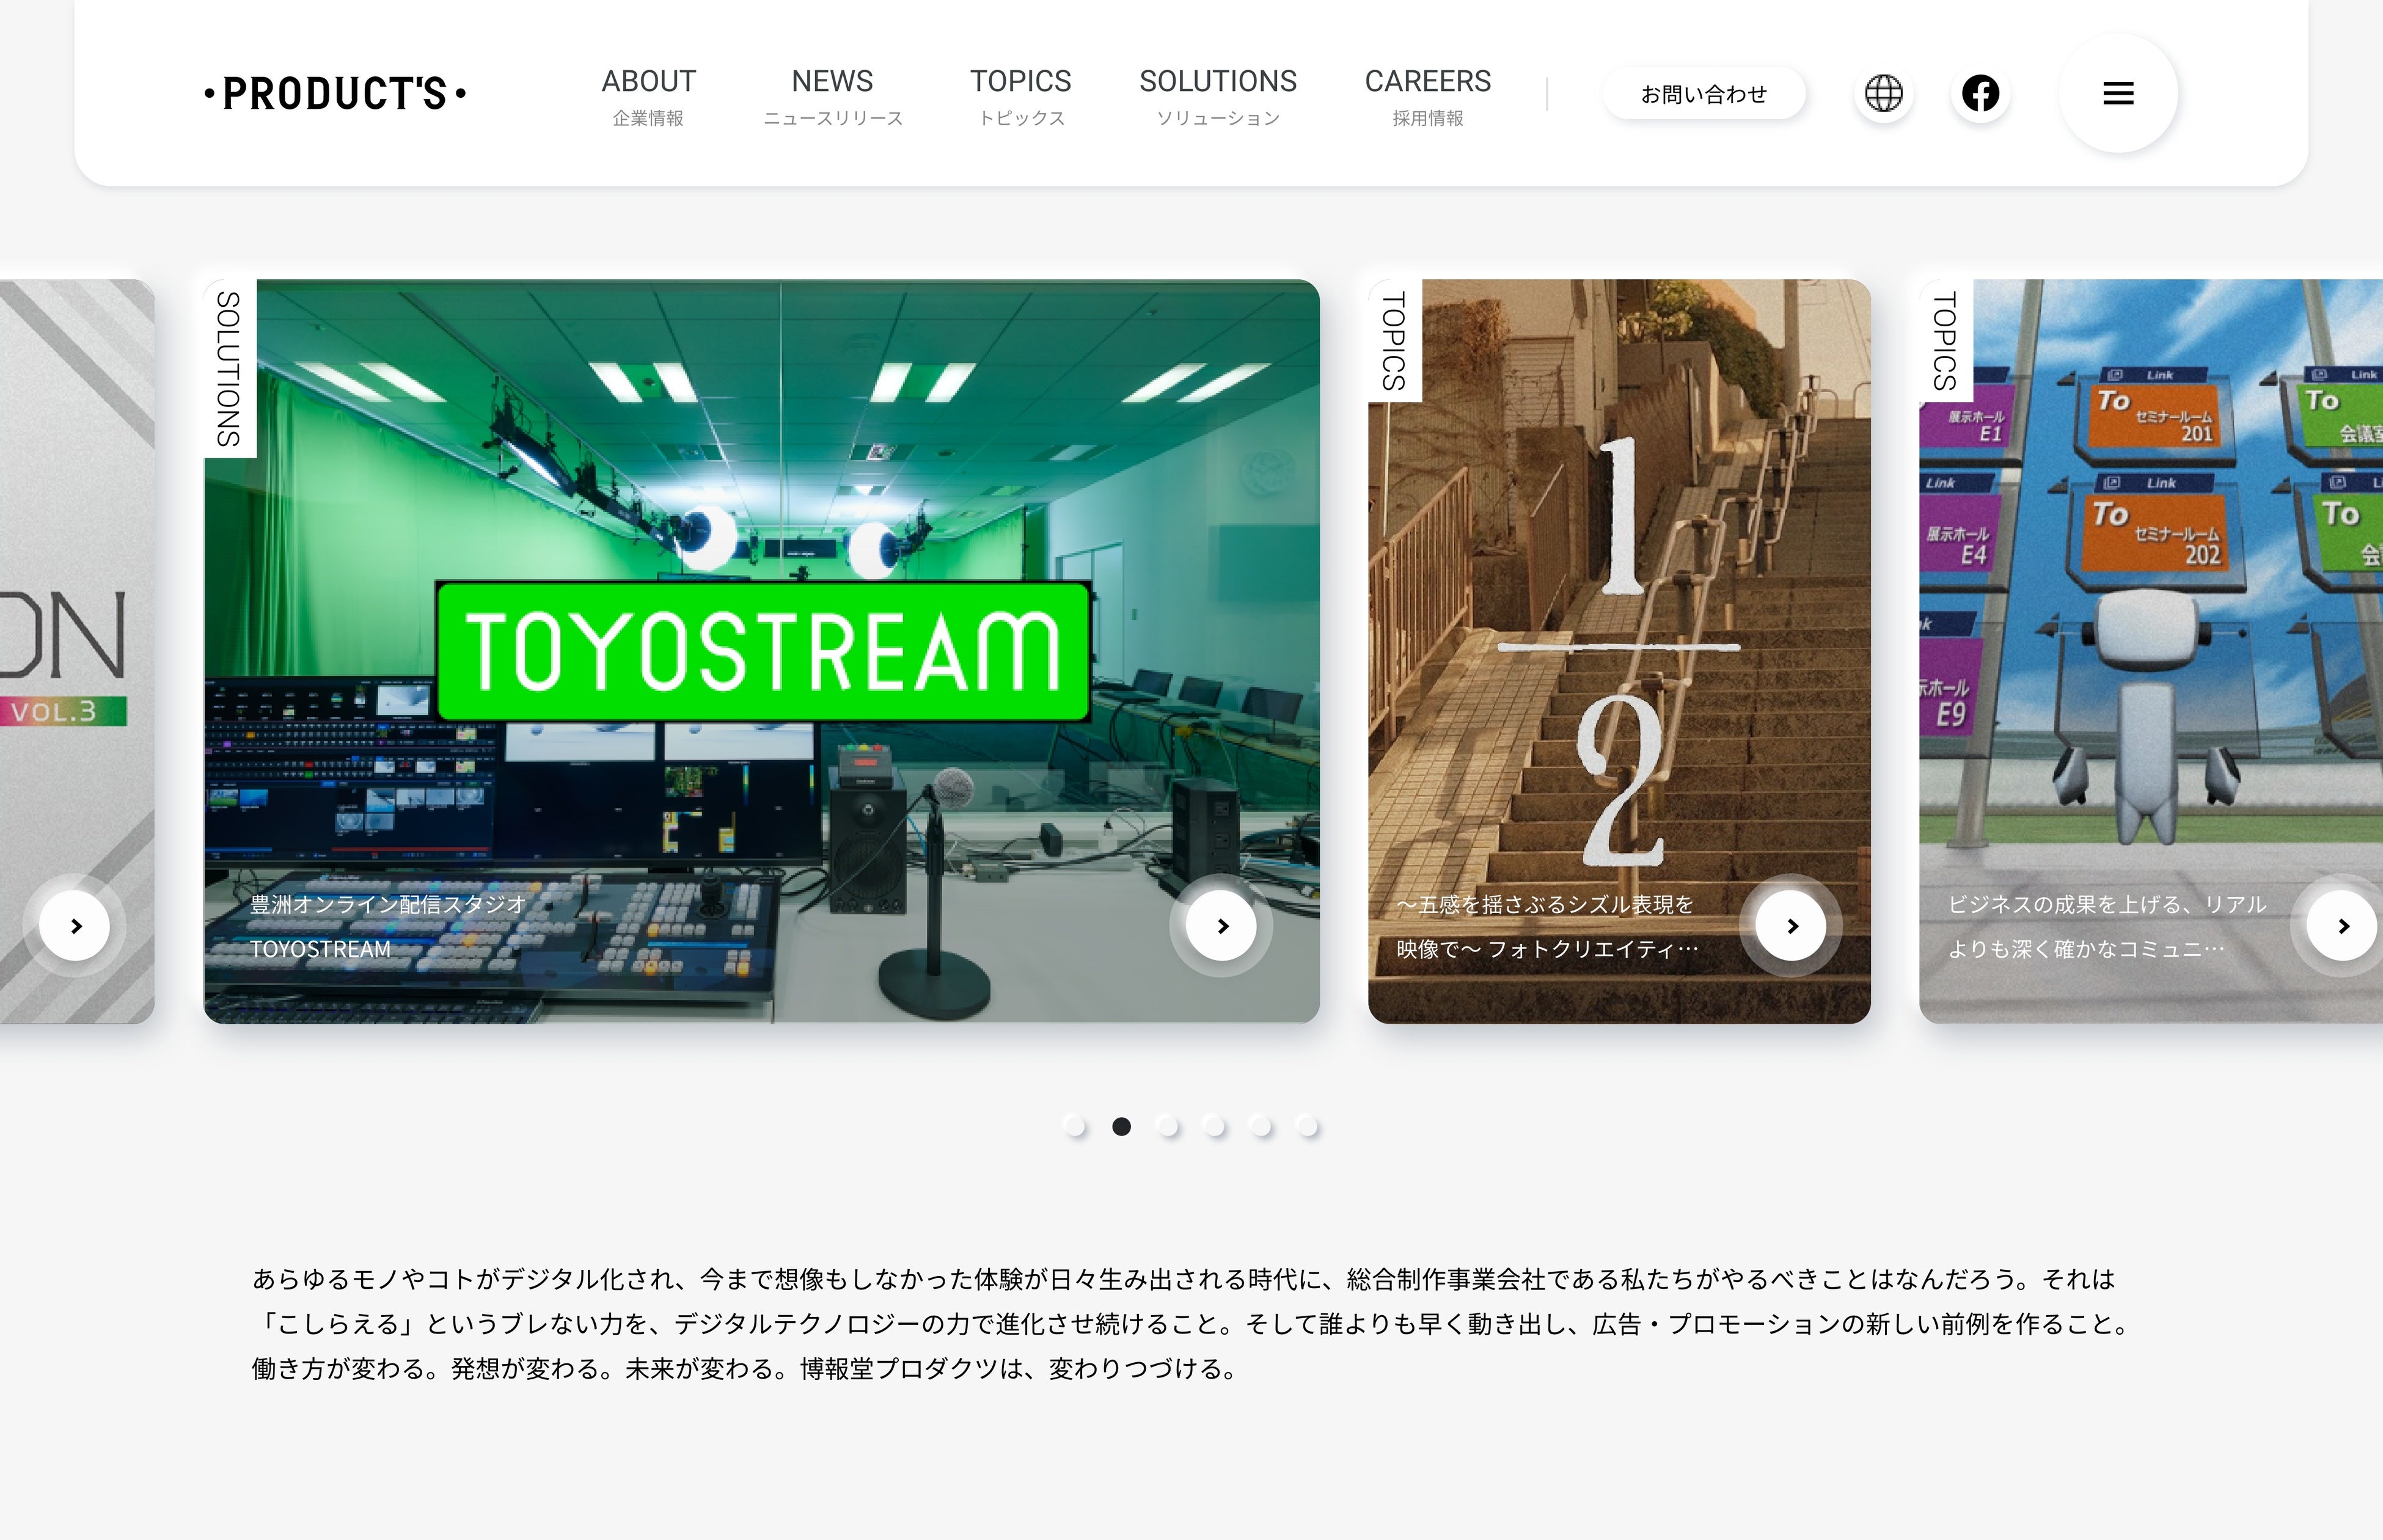
Task: Select the first carousel pagination dot
Action: pyautogui.click(x=1075, y=1127)
